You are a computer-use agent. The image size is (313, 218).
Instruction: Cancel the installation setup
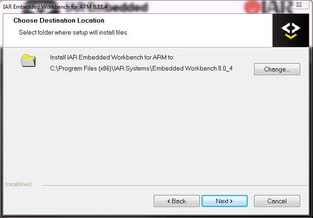coord(277,201)
